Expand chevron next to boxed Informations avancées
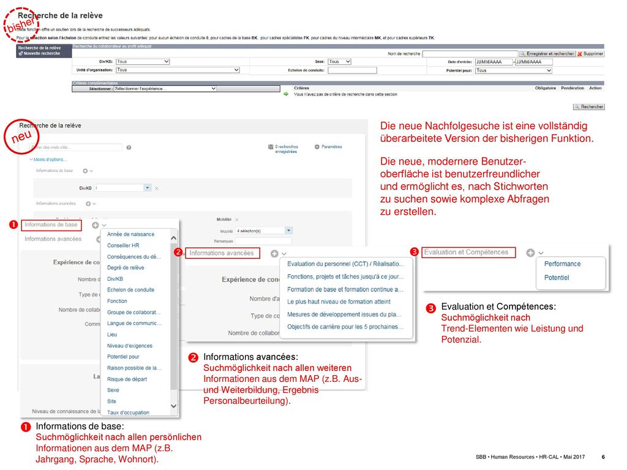Screen dimensions: 627x470 click(x=284, y=254)
